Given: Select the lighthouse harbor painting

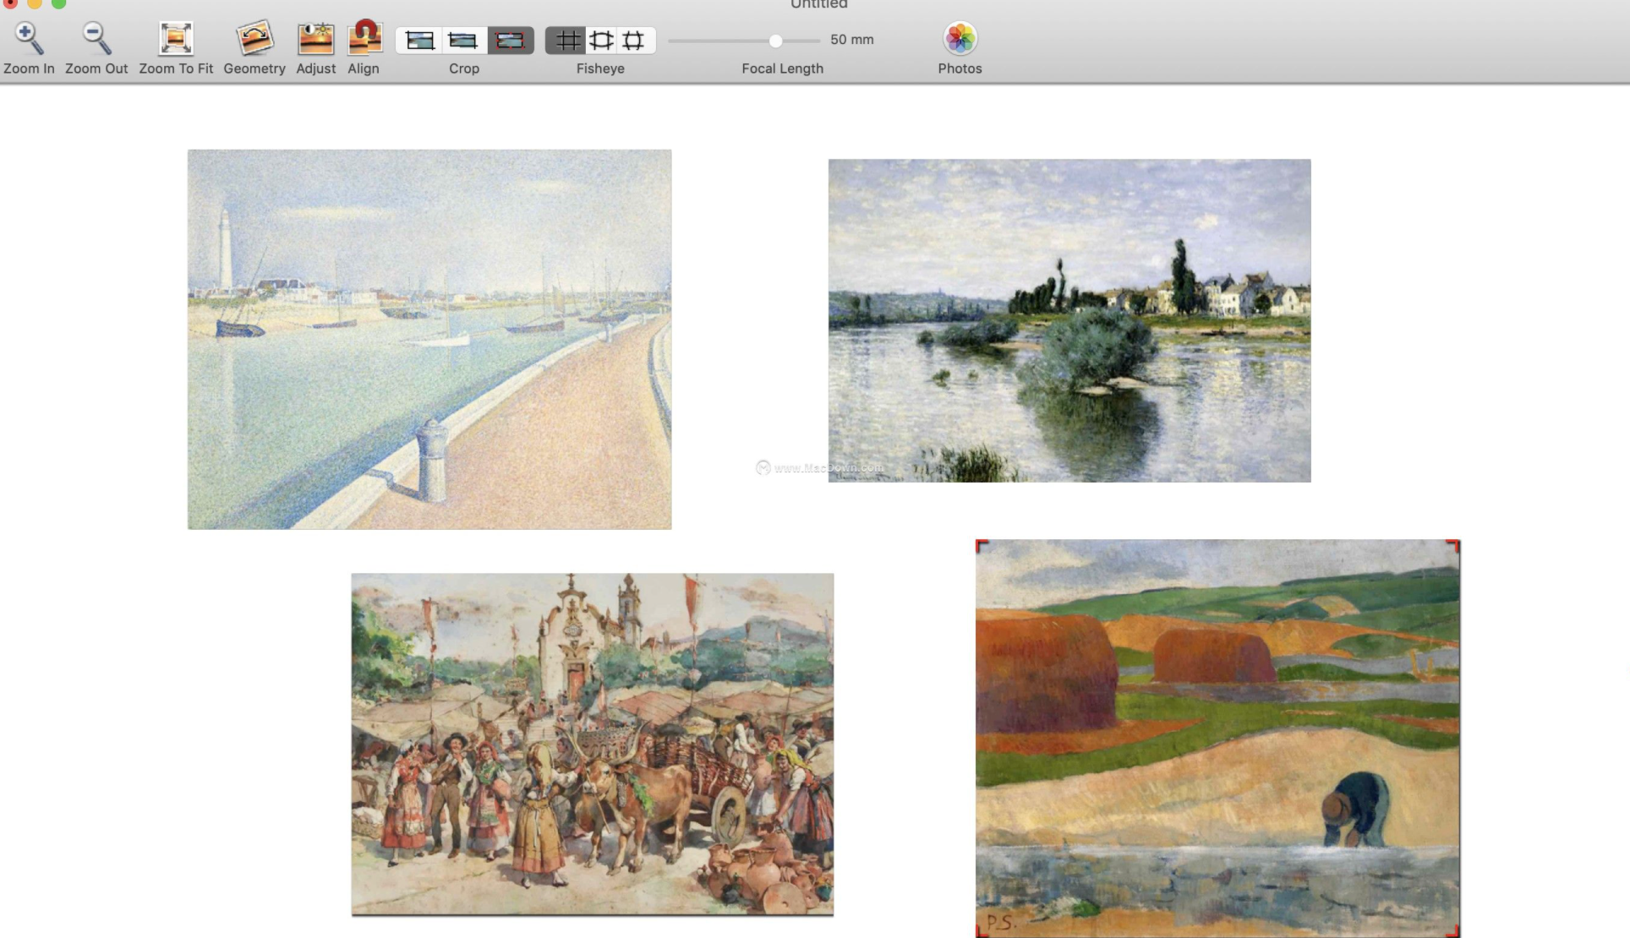Looking at the screenshot, I should tap(429, 340).
